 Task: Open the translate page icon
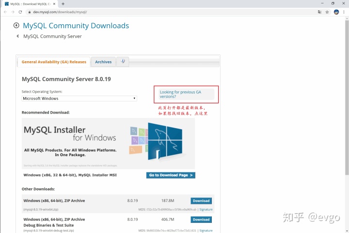tap(319, 12)
